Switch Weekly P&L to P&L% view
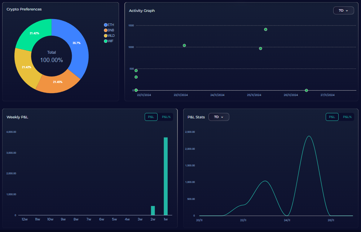The image size is (361, 232). 166,117
